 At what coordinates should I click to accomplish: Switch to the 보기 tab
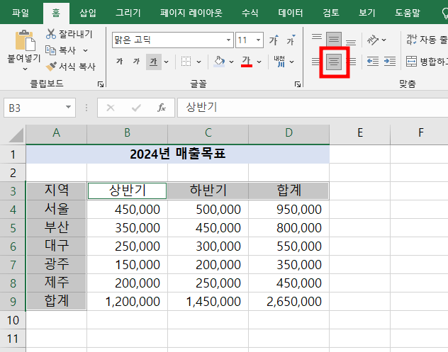[x=367, y=13]
